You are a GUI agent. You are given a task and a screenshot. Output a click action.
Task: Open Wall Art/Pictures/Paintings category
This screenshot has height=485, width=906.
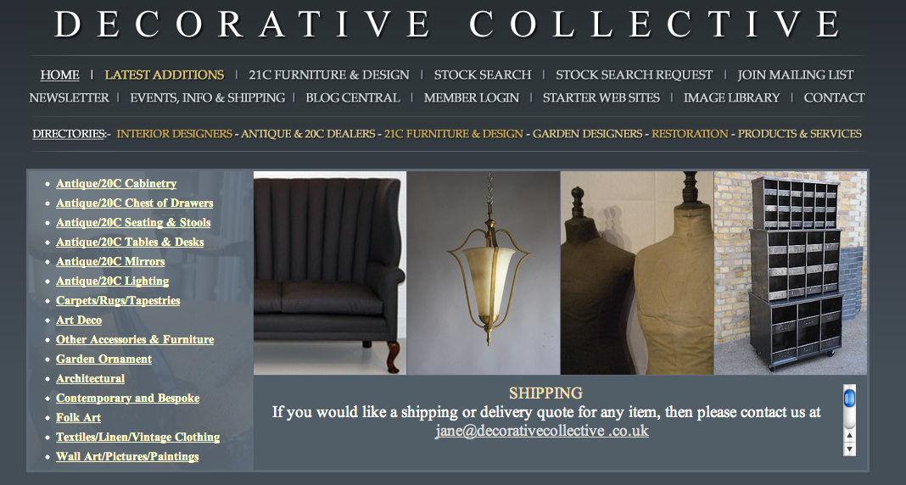(x=127, y=457)
